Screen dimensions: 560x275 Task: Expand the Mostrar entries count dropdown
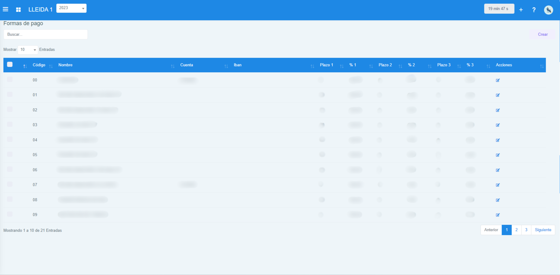28,50
